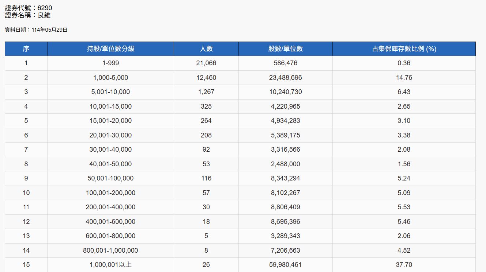486x272 pixels.
Task: Click the 5,389,175 shares cell
Action: (x=286, y=135)
